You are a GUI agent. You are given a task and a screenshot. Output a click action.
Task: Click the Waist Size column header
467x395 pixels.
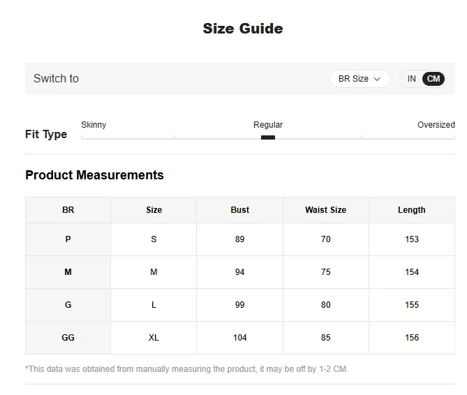pyautogui.click(x=325, y=210)
